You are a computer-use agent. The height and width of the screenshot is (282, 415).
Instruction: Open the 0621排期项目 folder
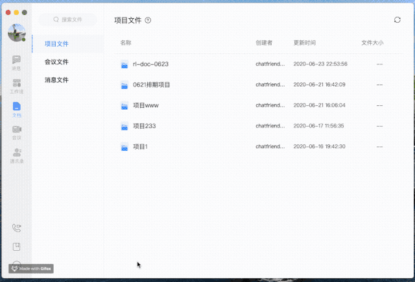pyautogui.click(x=151, y=84)
